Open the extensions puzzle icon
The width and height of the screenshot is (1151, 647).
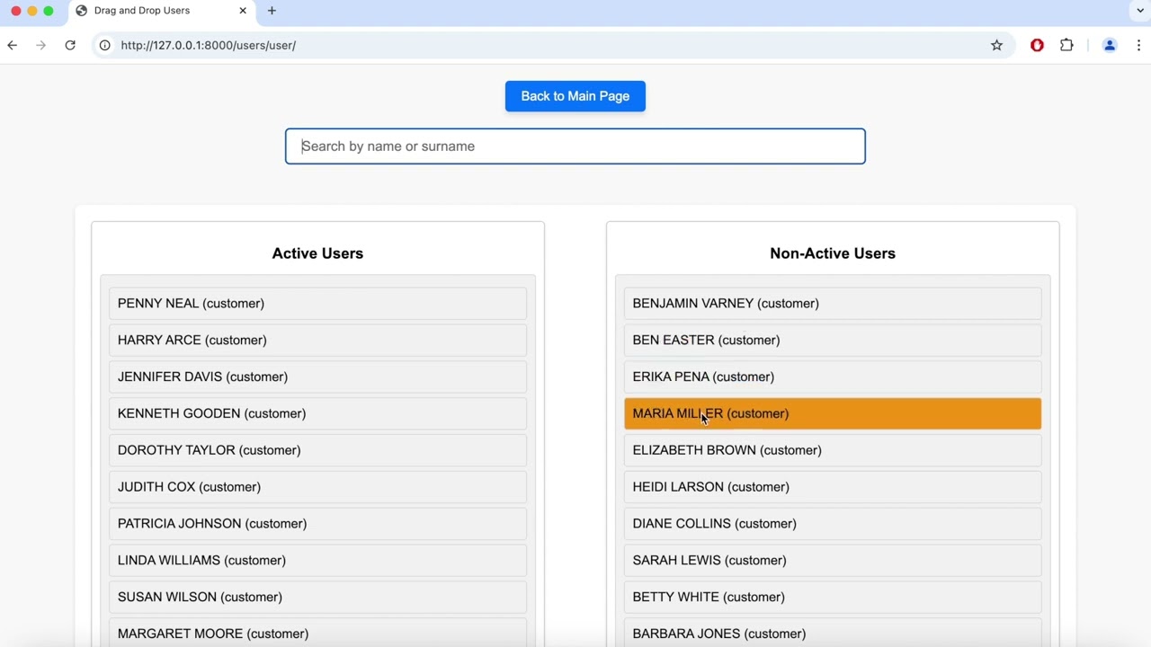click(1066, 45)
